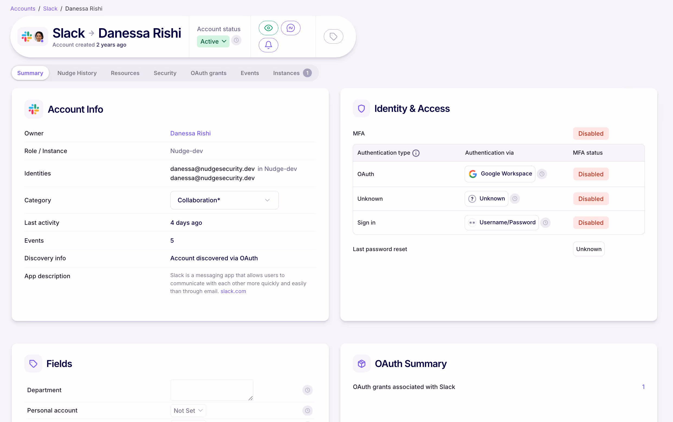
Task: Click 'Danessa Rishi' in the breadcrumb
Action: tap(83, 9)
